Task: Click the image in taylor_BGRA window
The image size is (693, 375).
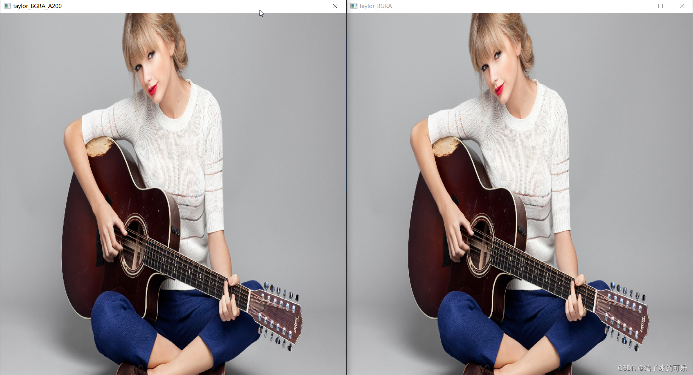Action: 520,194
